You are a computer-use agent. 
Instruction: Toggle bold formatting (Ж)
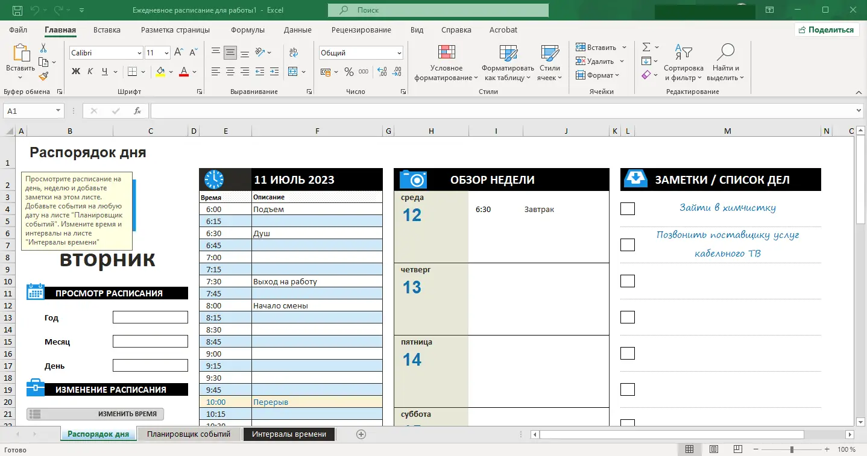click(x=76, y=72)
